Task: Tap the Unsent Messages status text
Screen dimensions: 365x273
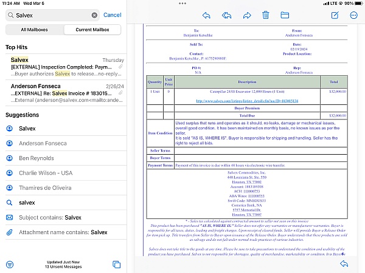Action: [63, 267]
